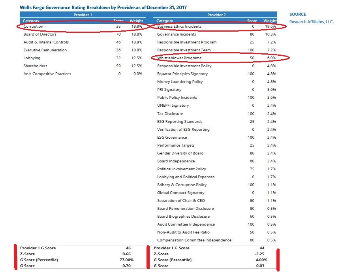Click the table title Wells Fargo Governance Rating Breakdown

click(x=103, y=8)
